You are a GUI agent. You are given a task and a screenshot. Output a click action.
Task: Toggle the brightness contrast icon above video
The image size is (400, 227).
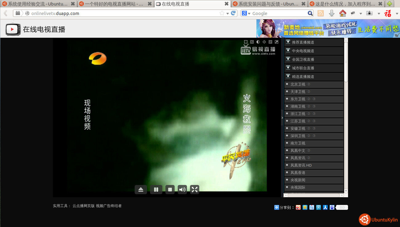tap(258, 42)
